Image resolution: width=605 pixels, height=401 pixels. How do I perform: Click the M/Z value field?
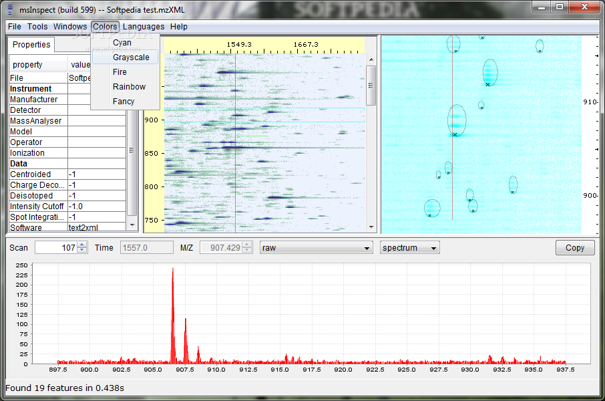click(221, 248)
